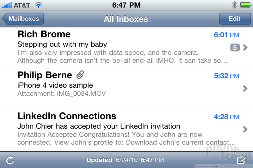Tap the 6:47 PM status bar clock

126,5
